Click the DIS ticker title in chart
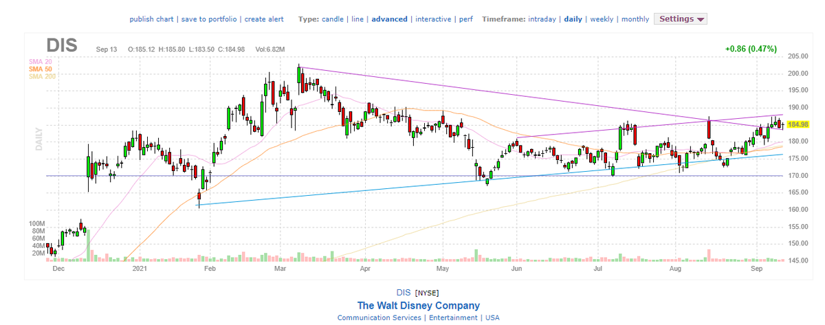 click(62, 45)
